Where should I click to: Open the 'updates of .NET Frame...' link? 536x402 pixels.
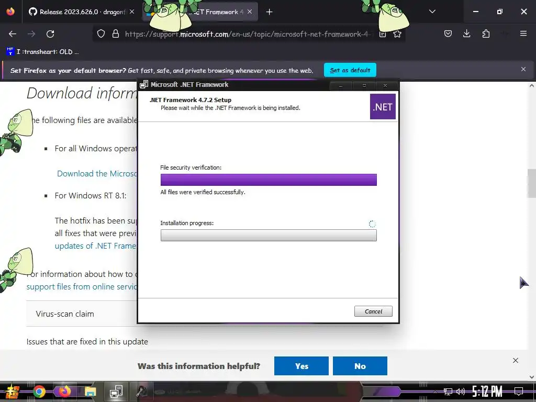[x=96, y=246]
